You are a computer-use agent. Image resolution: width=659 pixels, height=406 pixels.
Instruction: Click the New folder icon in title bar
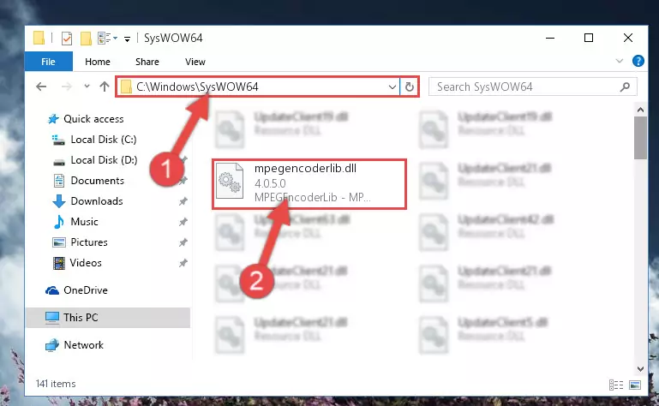click(x=86, y=39)
